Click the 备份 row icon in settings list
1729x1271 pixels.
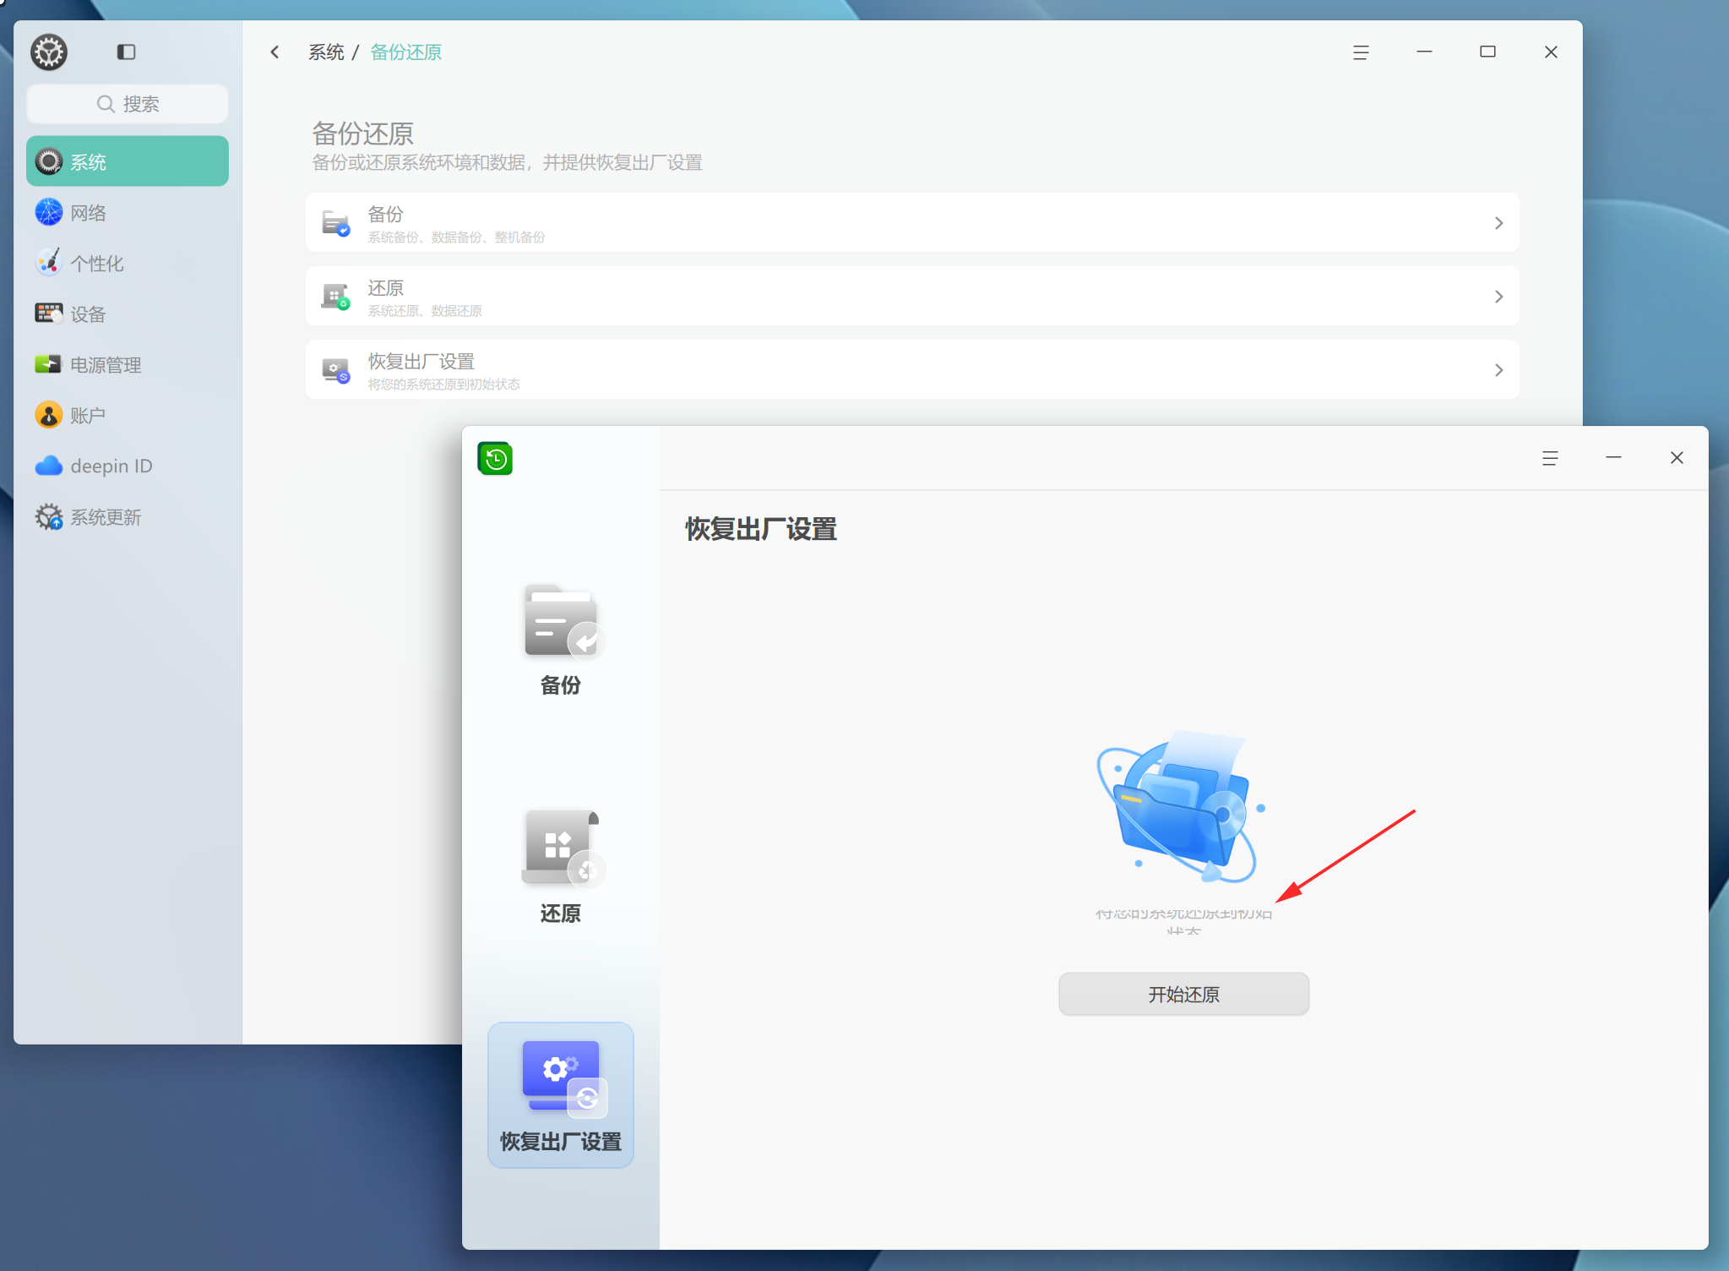point(336,223)
